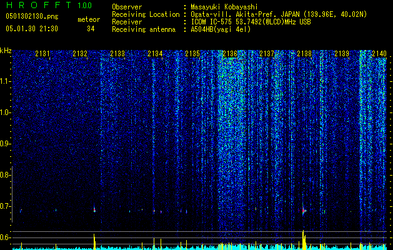Click the red meteor echo after 2132
This screenshot has width=393, height=250.
[x=94, y=209]
